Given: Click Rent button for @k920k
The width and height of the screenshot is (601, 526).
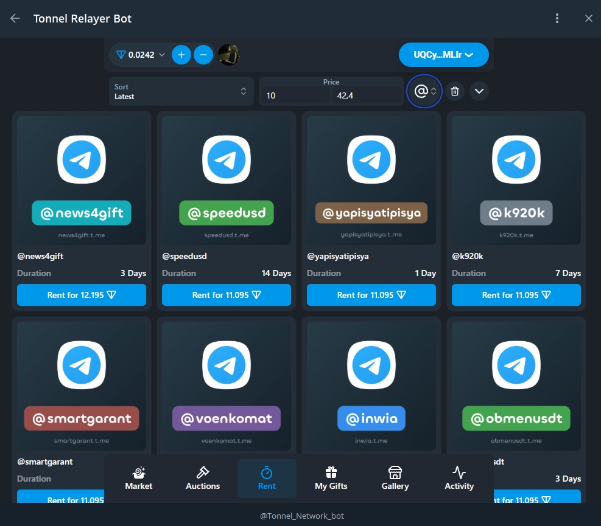Looking at the screenshot, I should pos(516,295).
